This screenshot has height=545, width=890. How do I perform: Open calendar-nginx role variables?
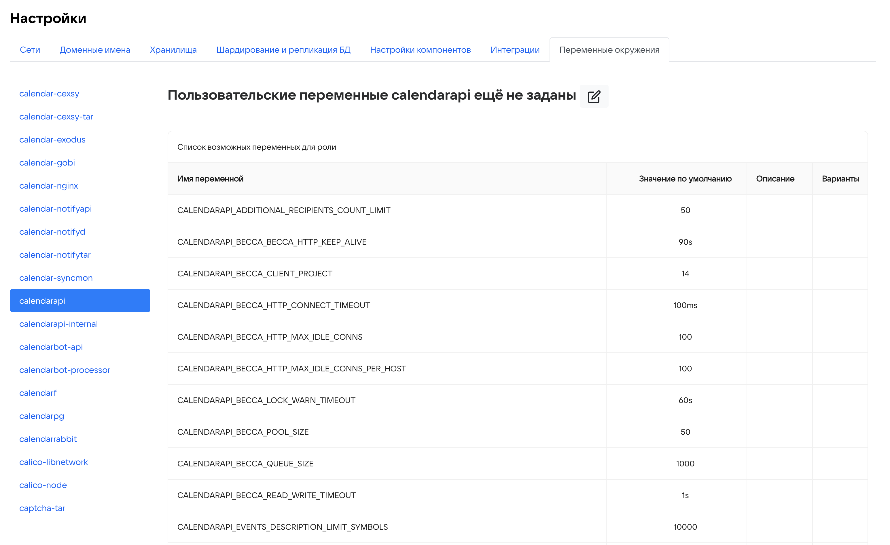[48, 186]
